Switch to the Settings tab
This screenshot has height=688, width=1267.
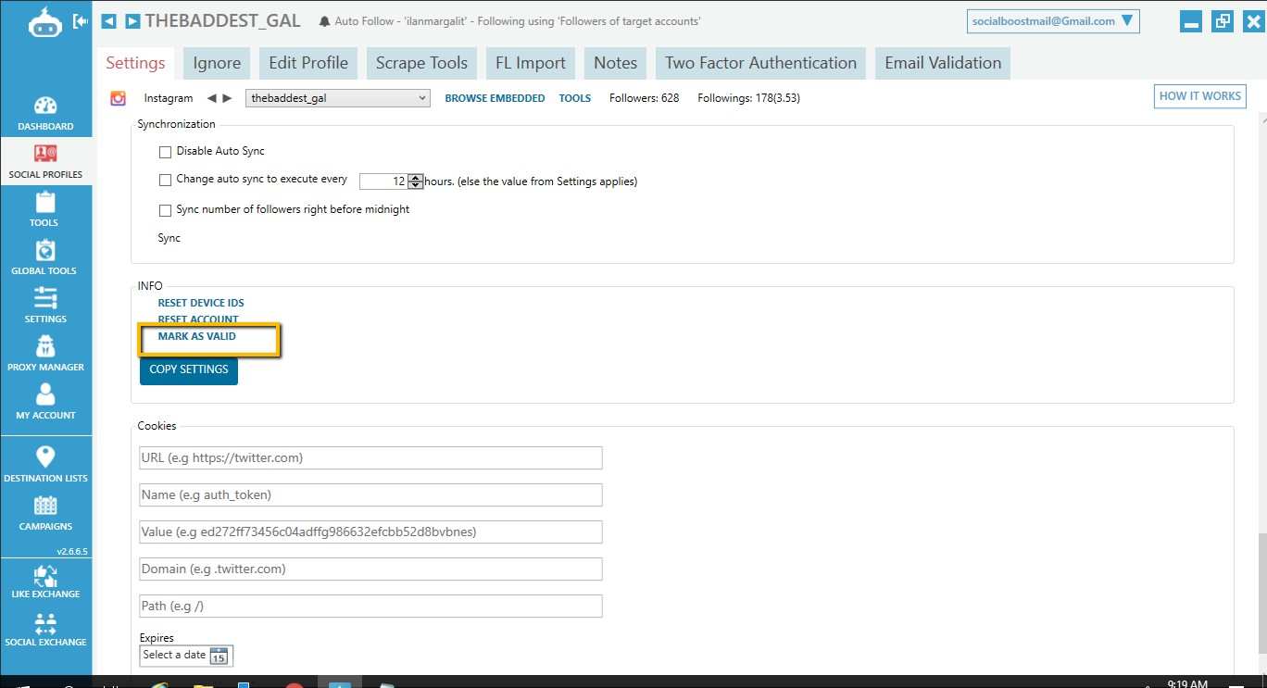pyautogui.click(x=135, y=63)
